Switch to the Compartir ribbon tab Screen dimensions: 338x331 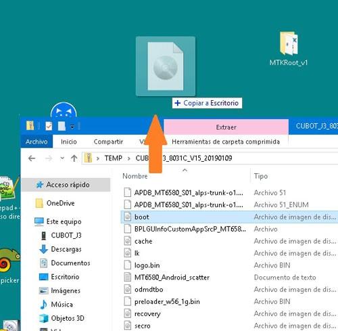tap(108, 141)
